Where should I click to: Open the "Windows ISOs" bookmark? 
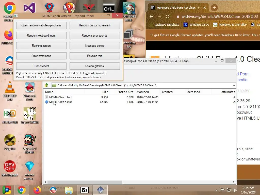tap(196, 25)
